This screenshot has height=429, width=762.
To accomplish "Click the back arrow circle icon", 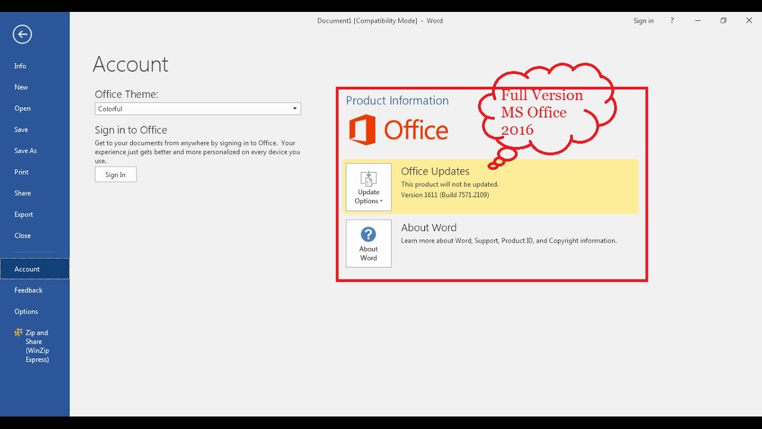I will [x=22, y=35].
